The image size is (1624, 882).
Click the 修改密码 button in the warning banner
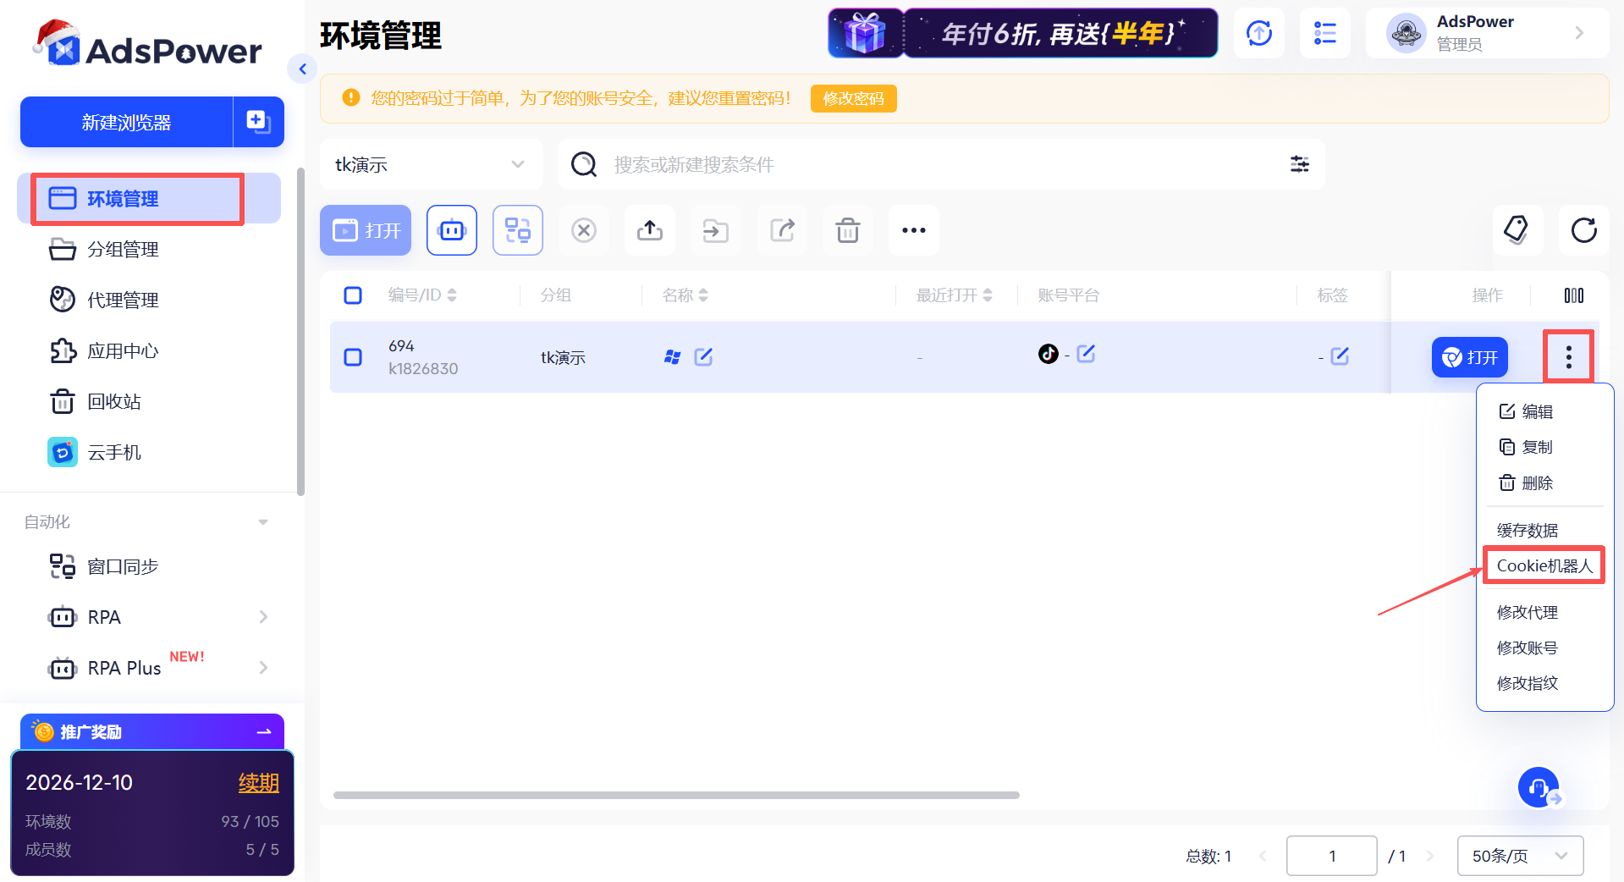[x=853, y=98]
